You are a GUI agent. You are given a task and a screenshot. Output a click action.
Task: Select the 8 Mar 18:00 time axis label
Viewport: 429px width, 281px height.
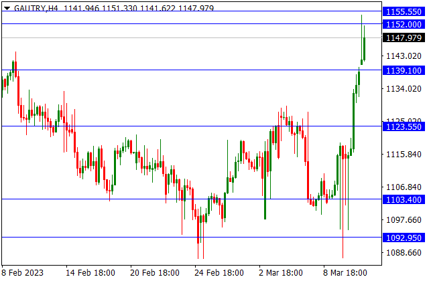[x=345, y=272]
